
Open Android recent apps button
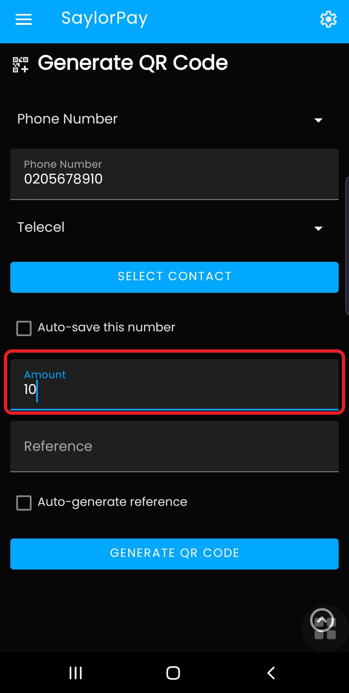pos(76,673)
